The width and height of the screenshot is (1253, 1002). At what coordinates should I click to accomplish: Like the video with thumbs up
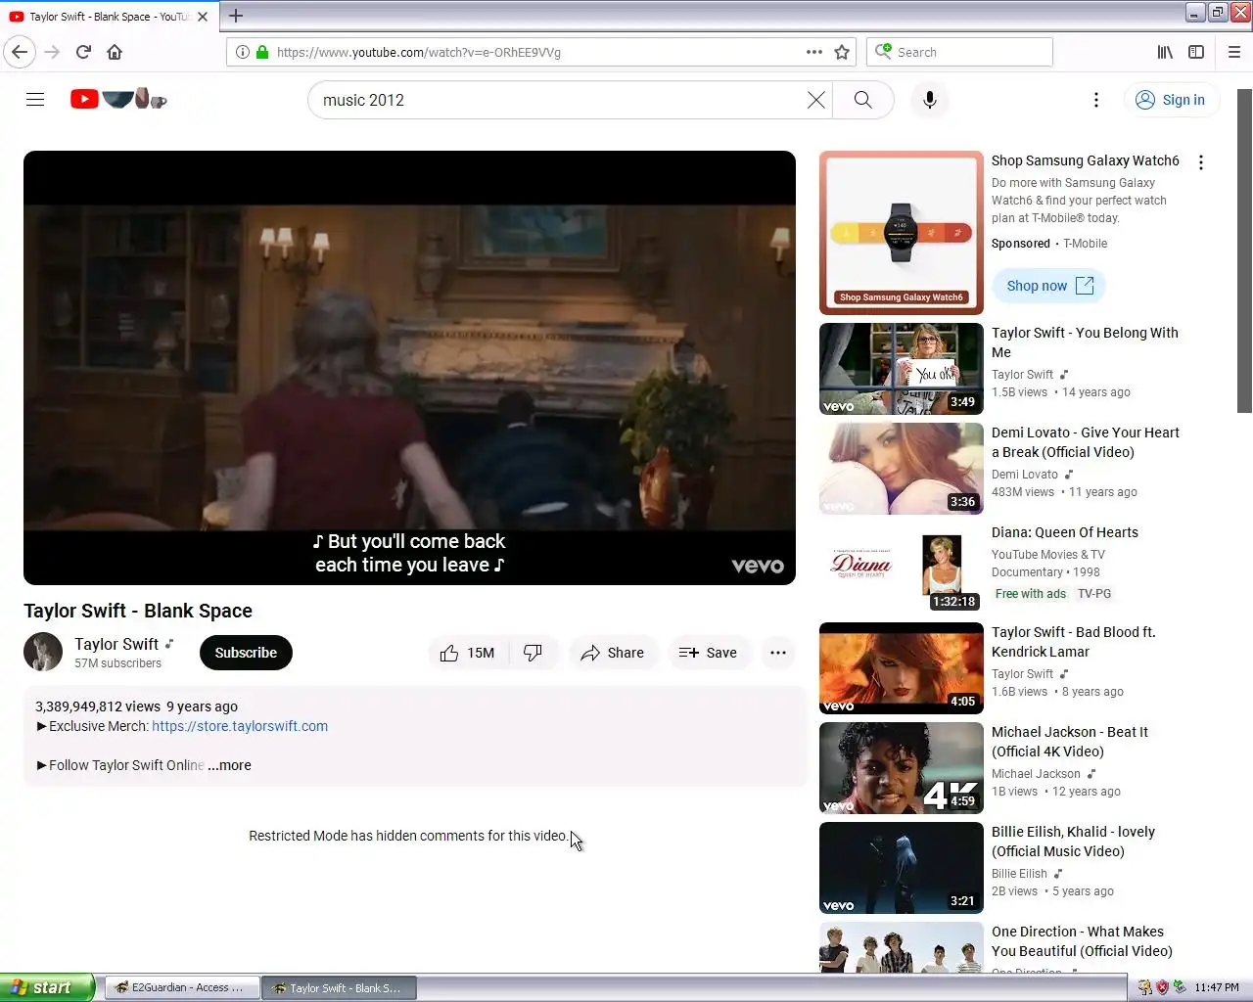tap(469, 653)
